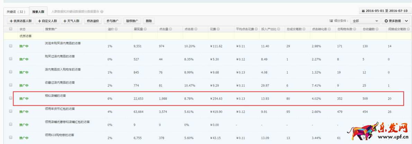Click help icon after 人群数据和关键词数据部分数据重合 note
This screenshot has height=144, width=412.
(102, 12)
